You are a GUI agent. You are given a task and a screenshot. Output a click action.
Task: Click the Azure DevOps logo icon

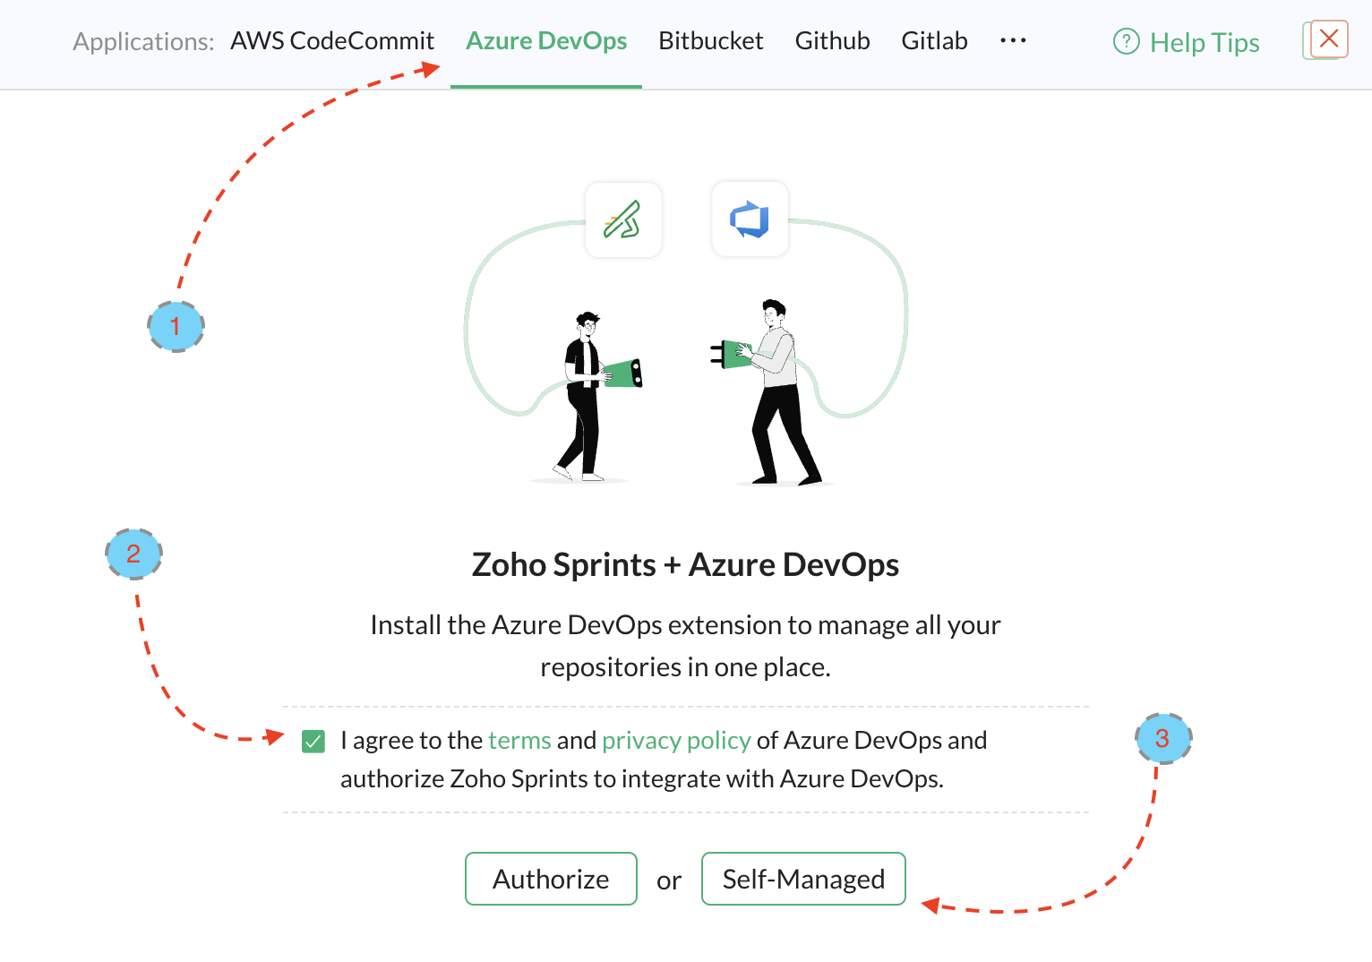click(750, 219)
